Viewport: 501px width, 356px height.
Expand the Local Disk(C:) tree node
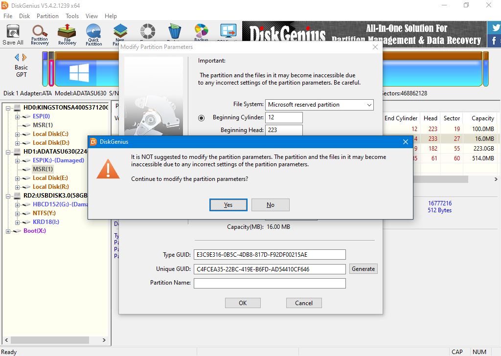click(18, 134)
